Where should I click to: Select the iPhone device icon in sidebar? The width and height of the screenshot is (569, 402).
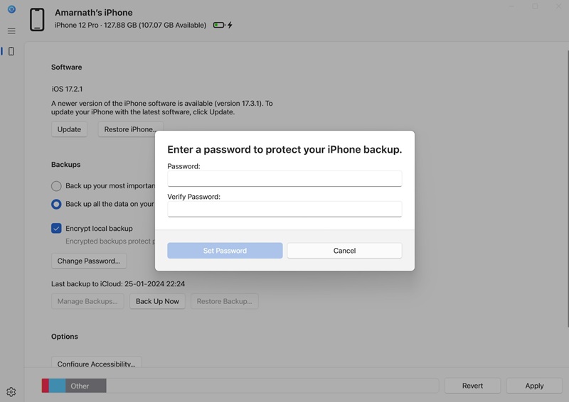11,51
